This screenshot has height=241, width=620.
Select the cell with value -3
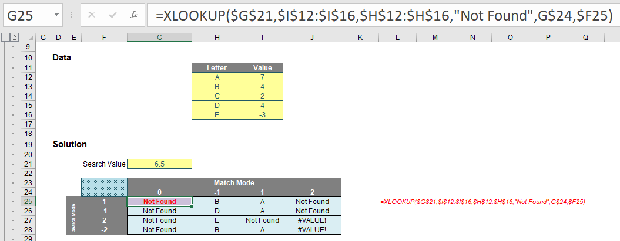click(262, 115)
